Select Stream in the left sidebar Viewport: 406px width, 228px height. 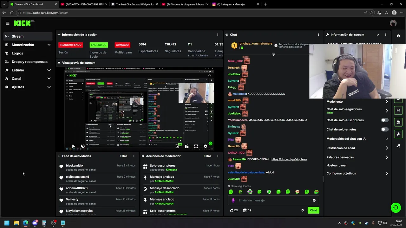click(x=28, y=36)
